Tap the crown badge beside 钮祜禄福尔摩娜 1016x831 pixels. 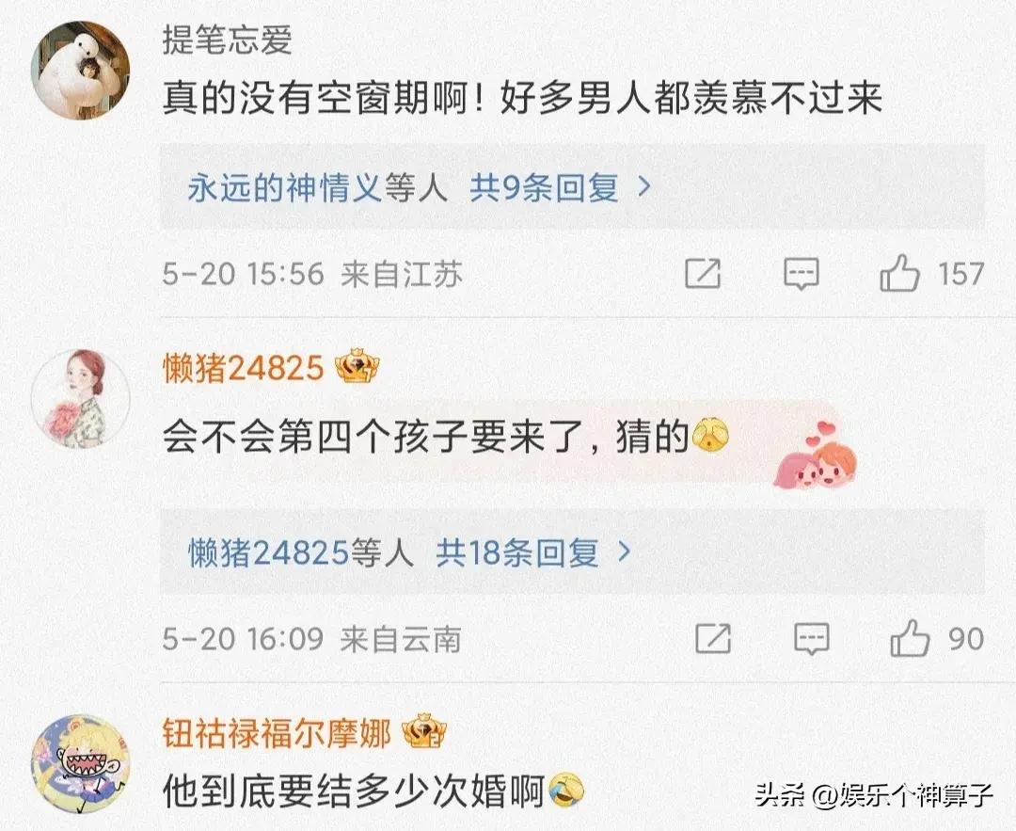point(424,732)
